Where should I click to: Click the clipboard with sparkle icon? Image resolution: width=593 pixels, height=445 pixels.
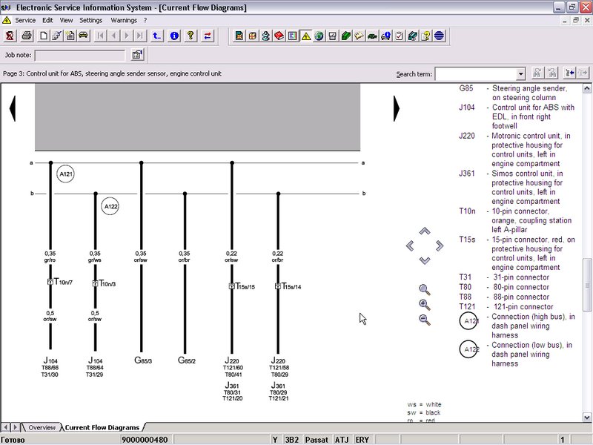coord(70,36)
